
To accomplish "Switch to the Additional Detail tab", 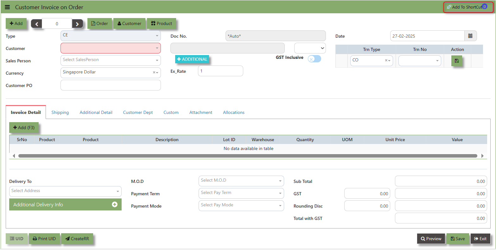I will [x=96, y=112].
